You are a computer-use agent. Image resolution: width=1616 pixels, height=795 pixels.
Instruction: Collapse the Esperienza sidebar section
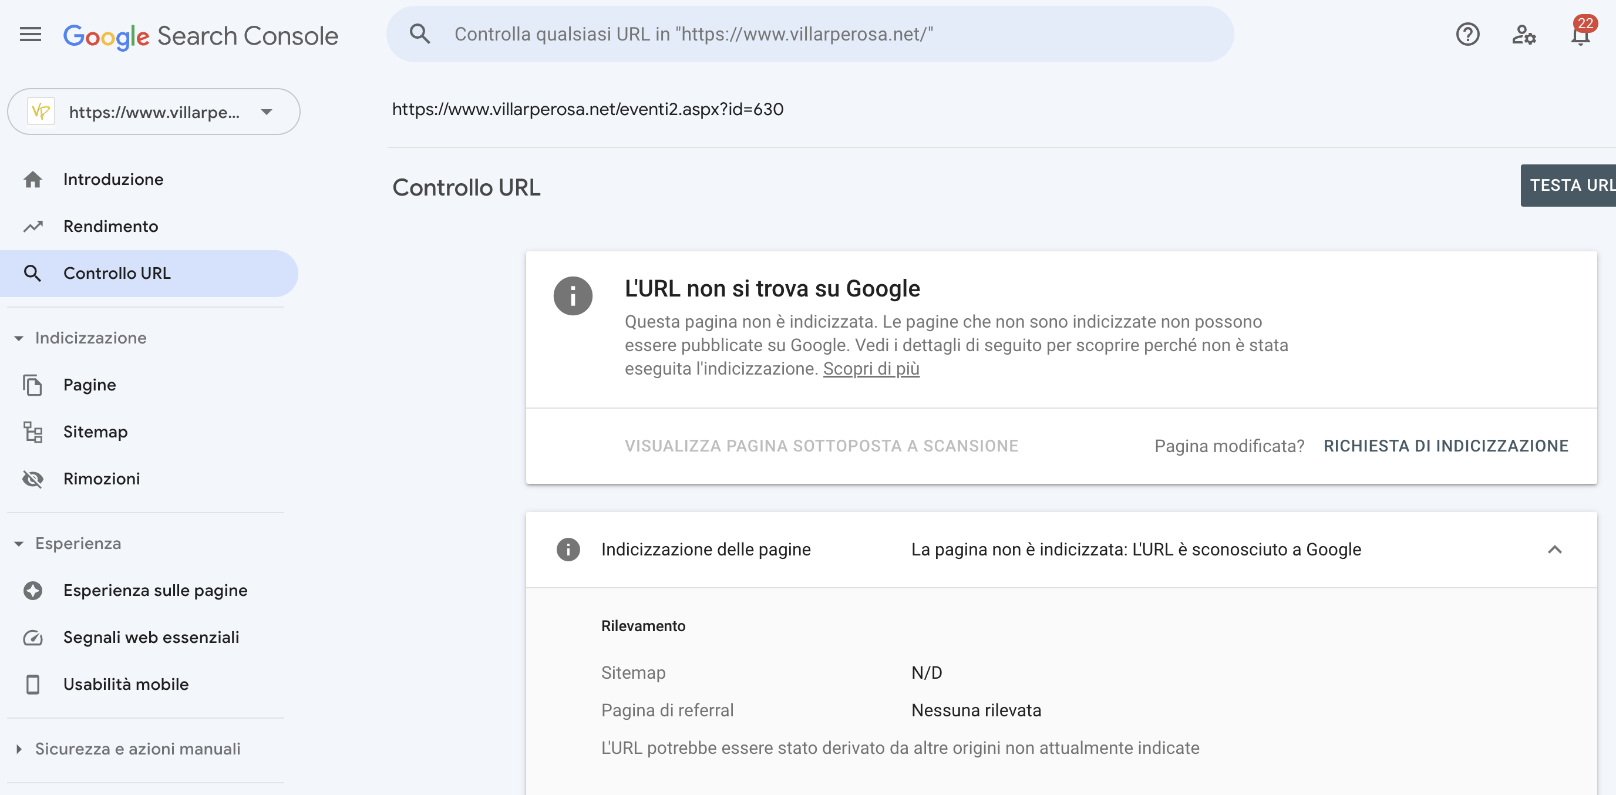click(x=19, y=544)
